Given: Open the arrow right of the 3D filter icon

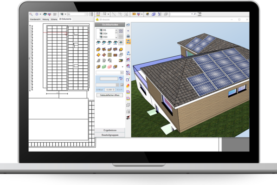Looking at the screenshot, I should click(x=142, y=14).
